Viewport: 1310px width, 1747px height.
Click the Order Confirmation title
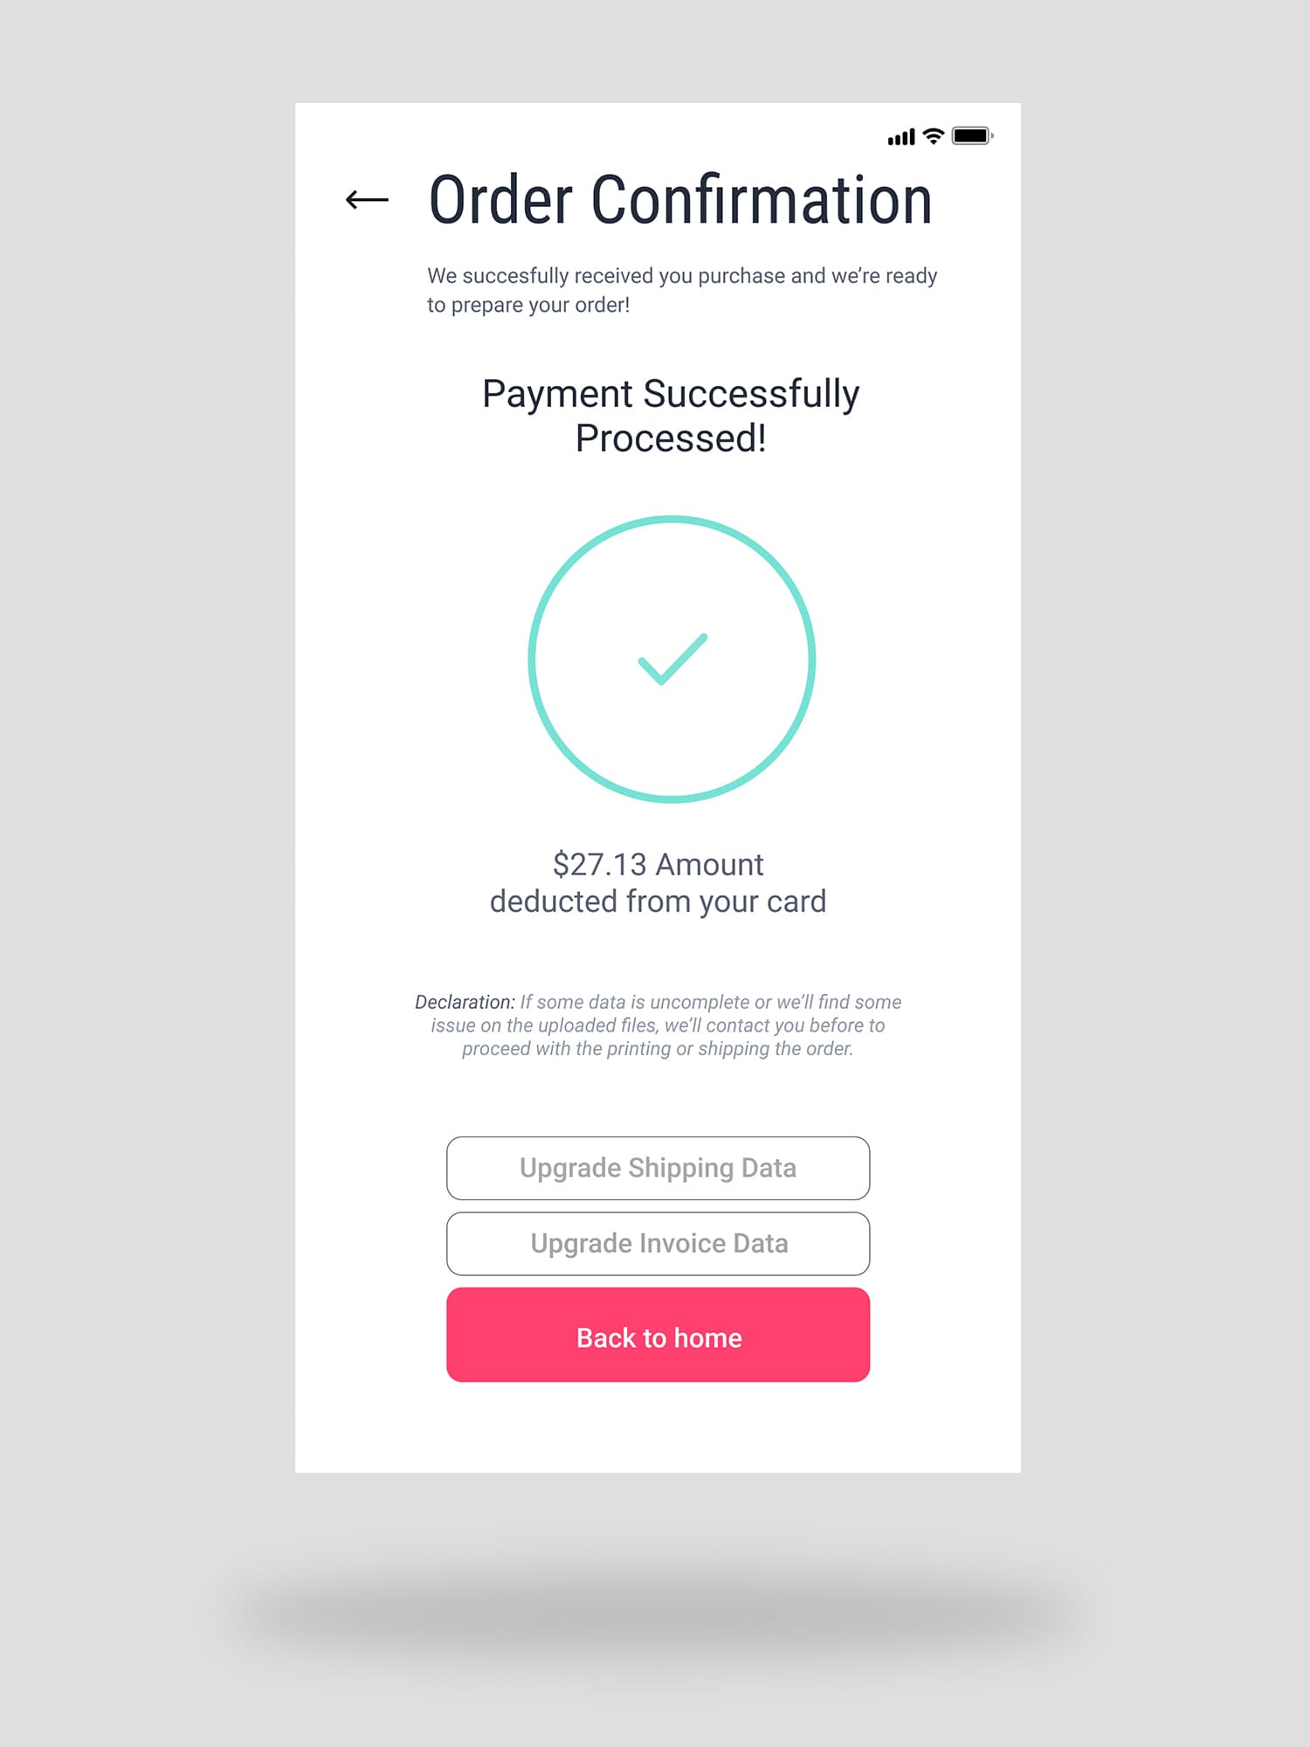tap(680, 200)
